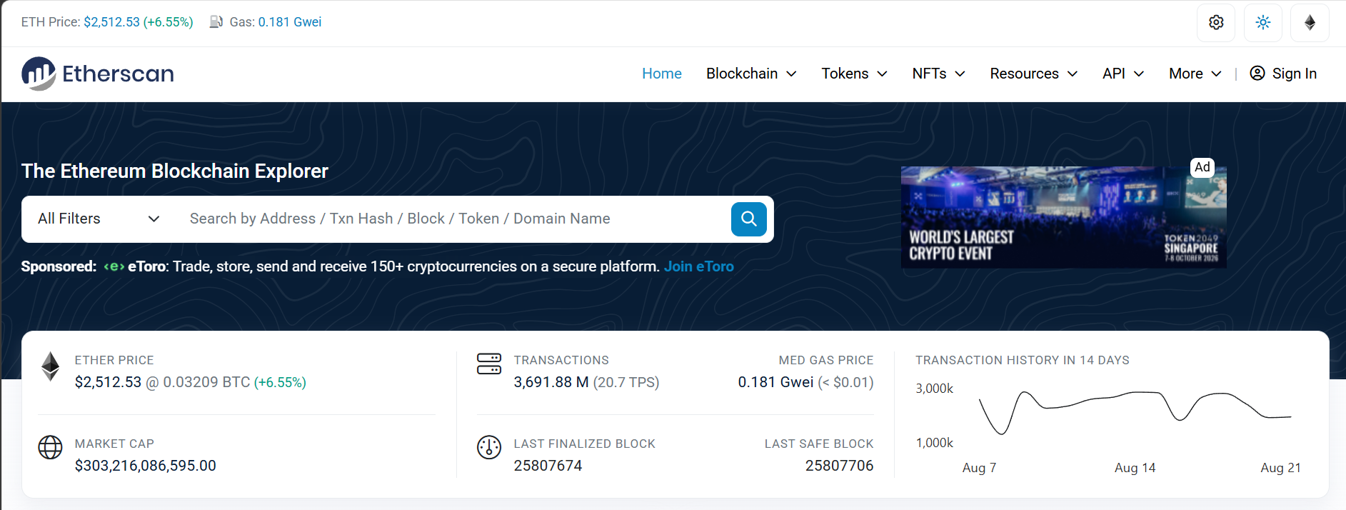Click the Transactions server stack icon

pyautogui.click(x=489, y=364)
